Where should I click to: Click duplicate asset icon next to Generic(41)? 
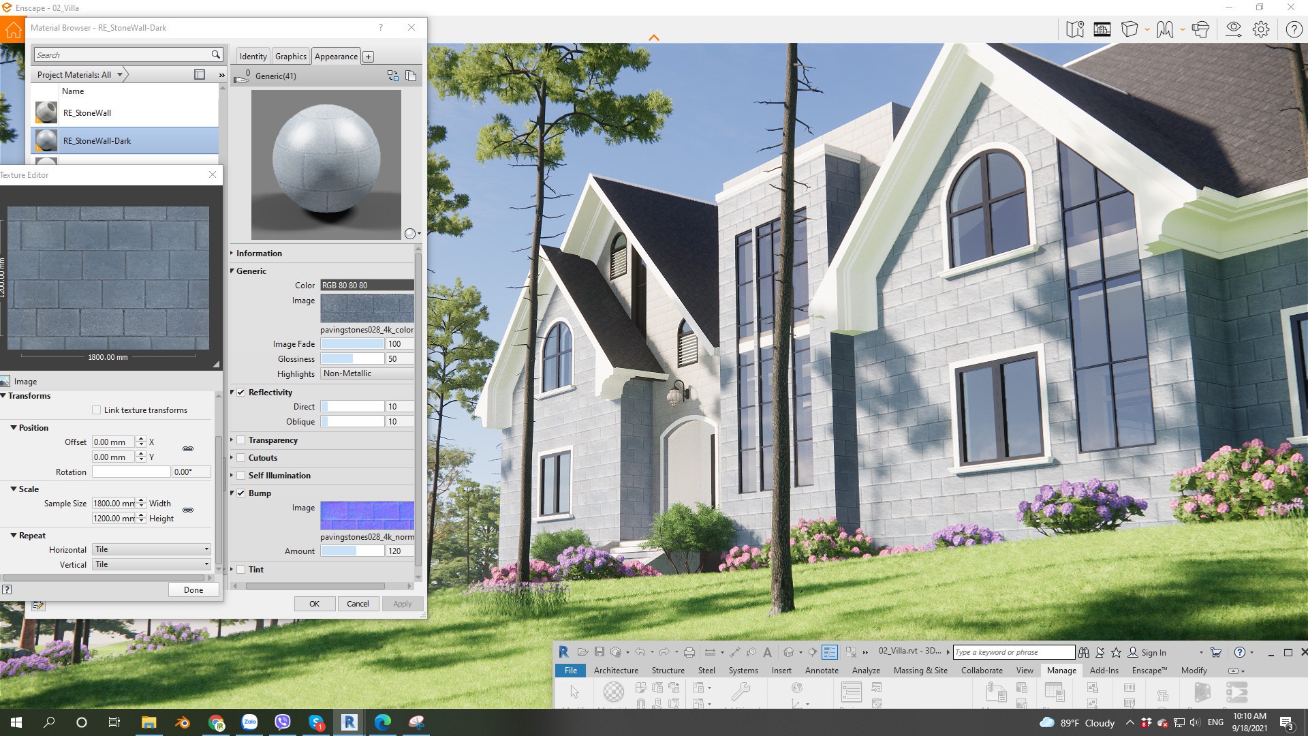[411, 76]
